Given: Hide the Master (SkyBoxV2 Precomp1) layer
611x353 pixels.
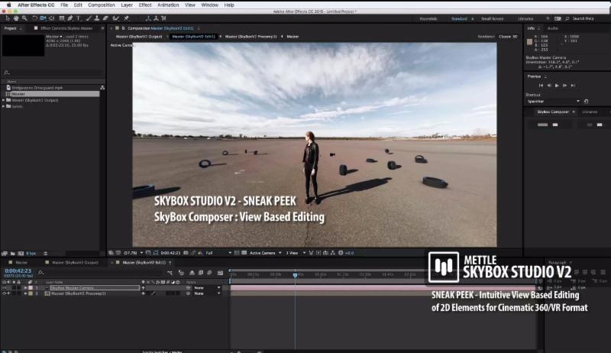Looking at the screenshot, I should click(5, 293).
